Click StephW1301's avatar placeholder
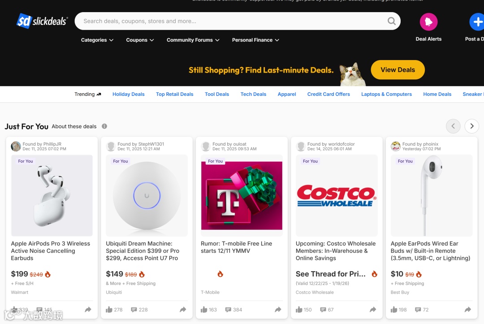The height and width of the screenshot is (324, 484). click(x=111, y=146)
